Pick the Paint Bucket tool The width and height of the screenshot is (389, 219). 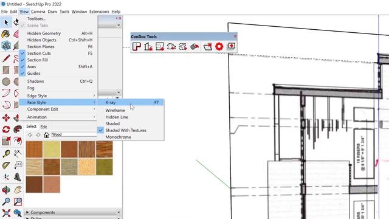(6, 34)
